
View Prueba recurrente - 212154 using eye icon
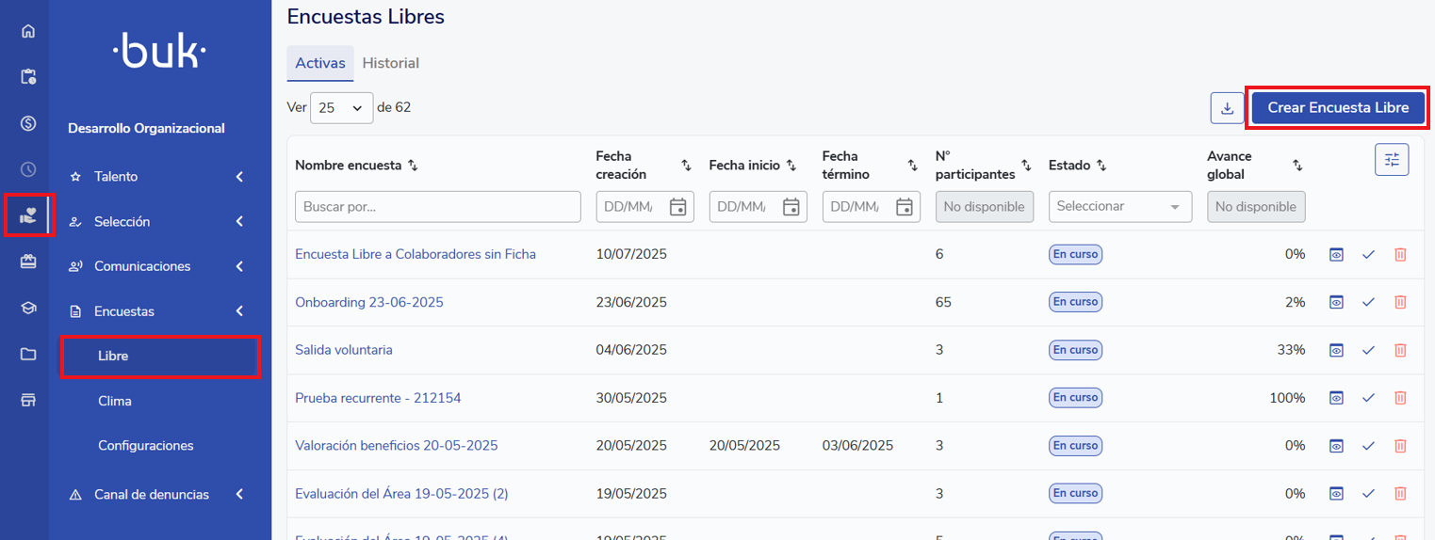click(1336, 398)
